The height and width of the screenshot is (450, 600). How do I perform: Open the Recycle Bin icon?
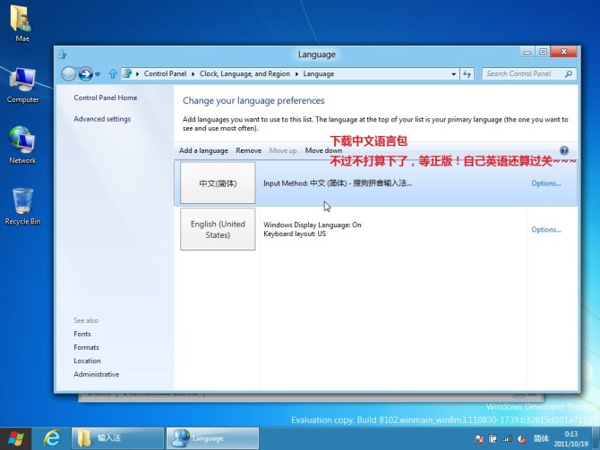click(22, 207)
